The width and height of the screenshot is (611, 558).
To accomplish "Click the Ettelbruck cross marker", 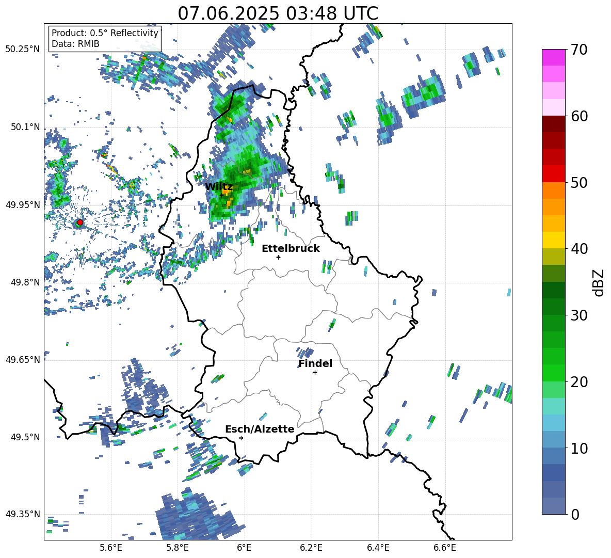I will pos(278,257).
